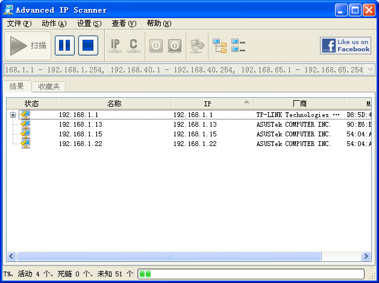Click the second grayed power icon
This screenshot has height=283, width=379.
[x=175, y=45]
